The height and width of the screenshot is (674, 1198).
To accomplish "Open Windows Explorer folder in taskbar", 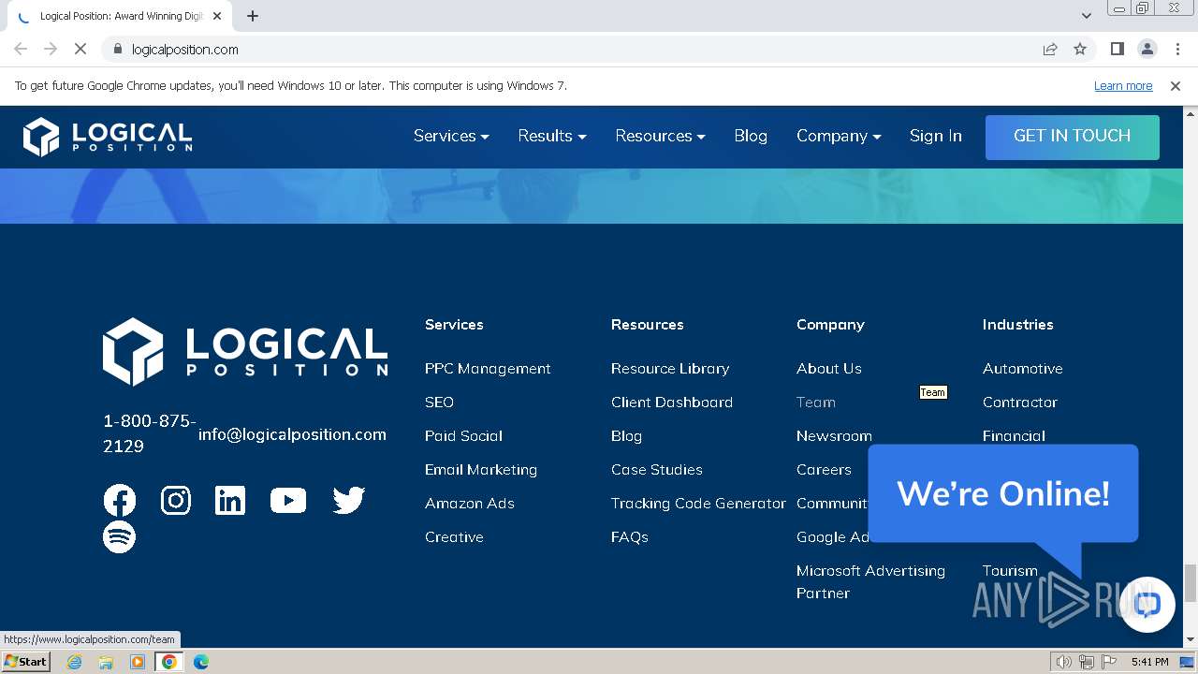I will click(106, 662).
